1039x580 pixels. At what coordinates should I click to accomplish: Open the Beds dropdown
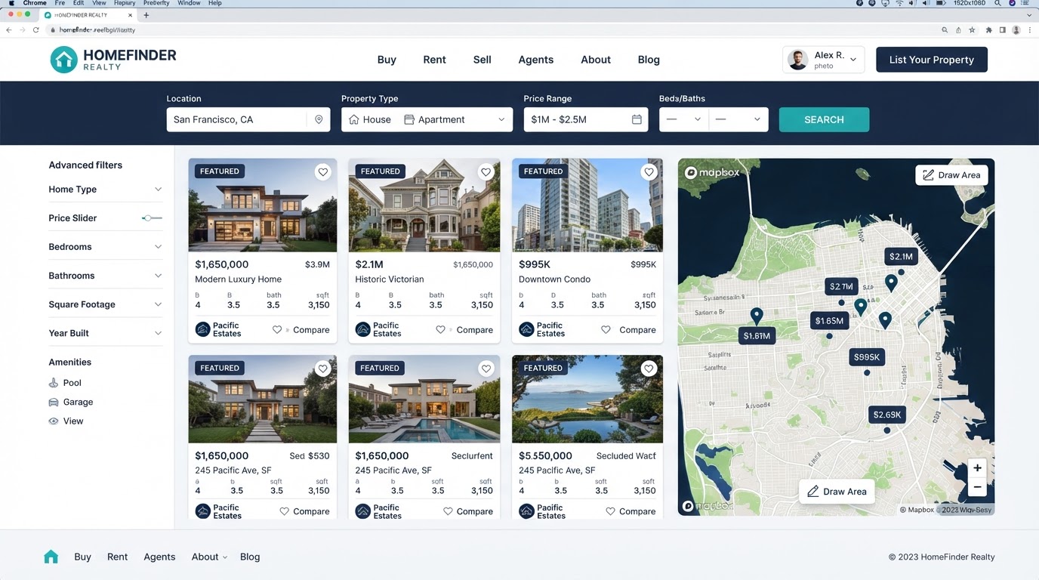pyautogui.click(x=684, y=119)
